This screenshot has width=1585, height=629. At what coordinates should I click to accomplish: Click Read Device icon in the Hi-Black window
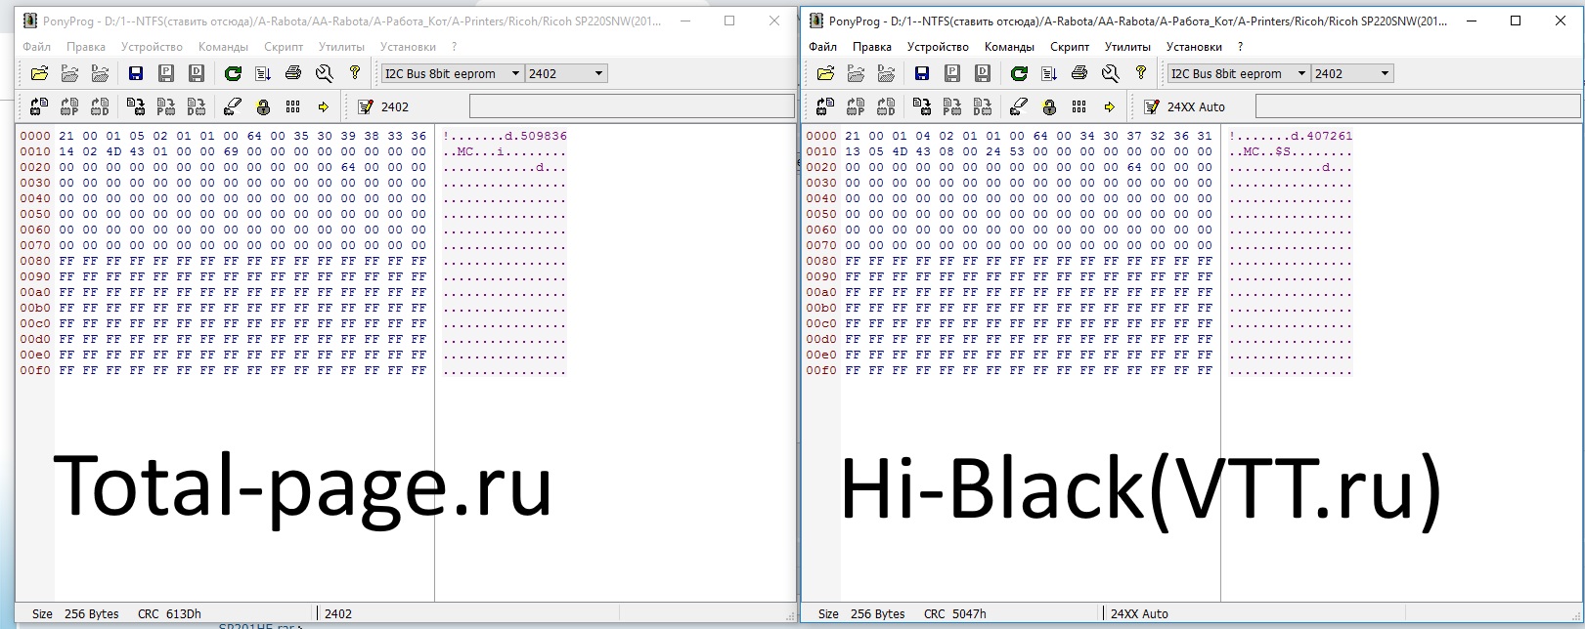(x=825, y=106)
